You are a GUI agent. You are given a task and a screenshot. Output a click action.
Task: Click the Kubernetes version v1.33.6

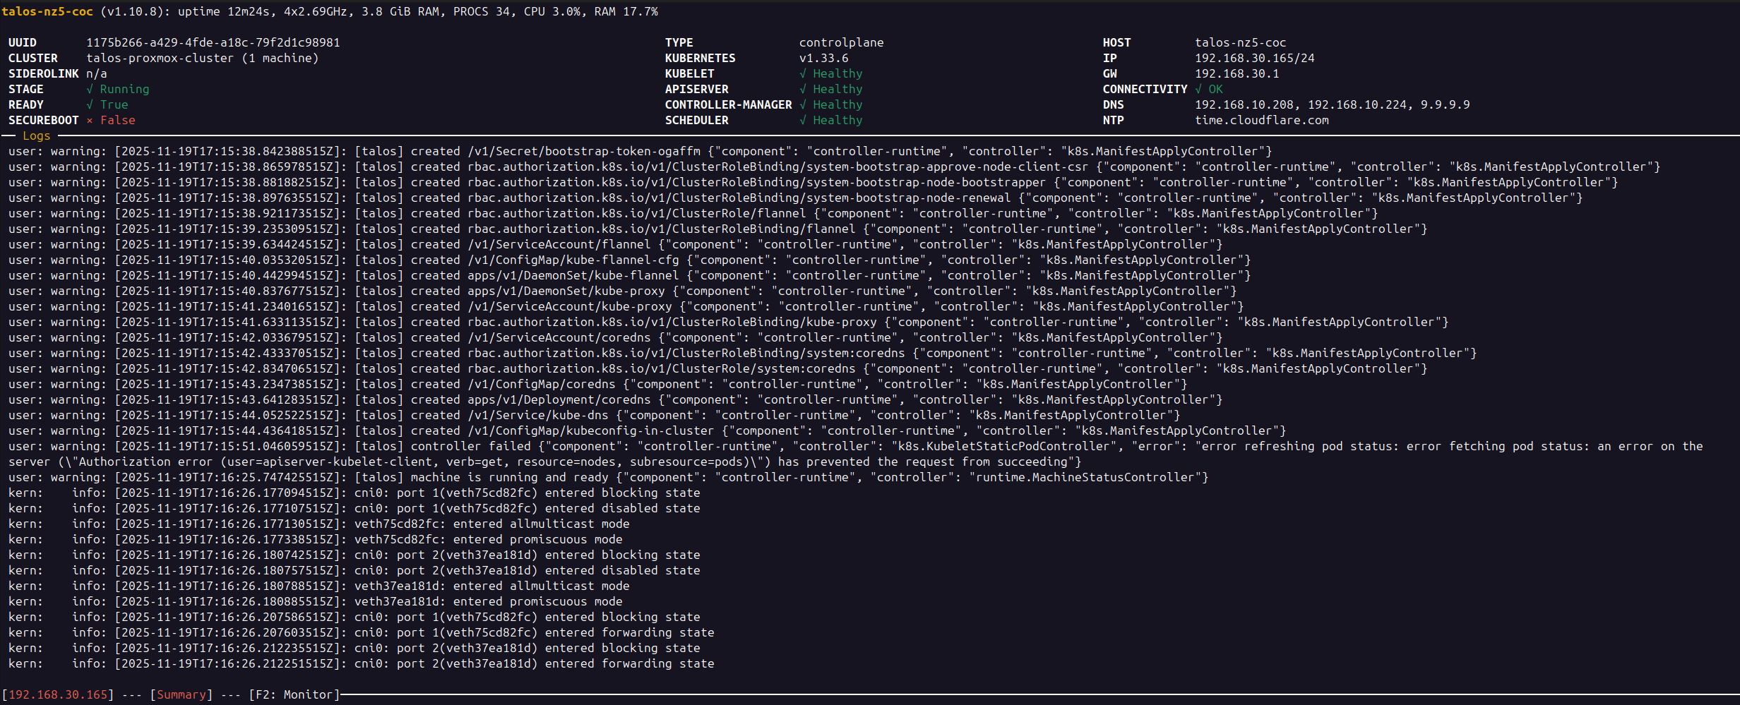tap(823, 58)
